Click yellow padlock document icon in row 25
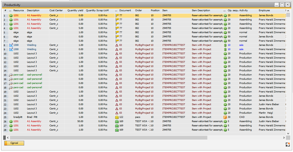 pos(117,117)
